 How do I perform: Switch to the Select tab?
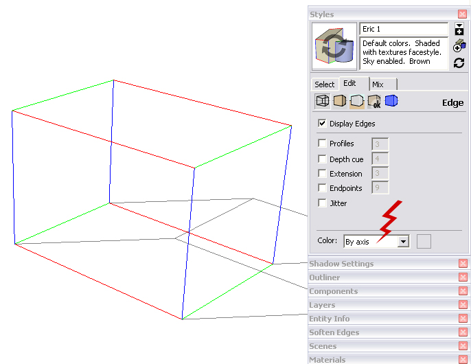(324, 84)
